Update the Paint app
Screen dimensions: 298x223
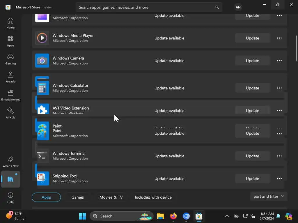[252, 133]
